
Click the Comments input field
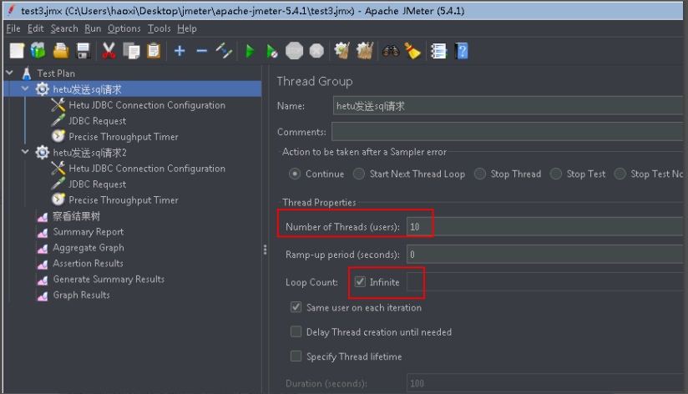click(x=507, y=132)
